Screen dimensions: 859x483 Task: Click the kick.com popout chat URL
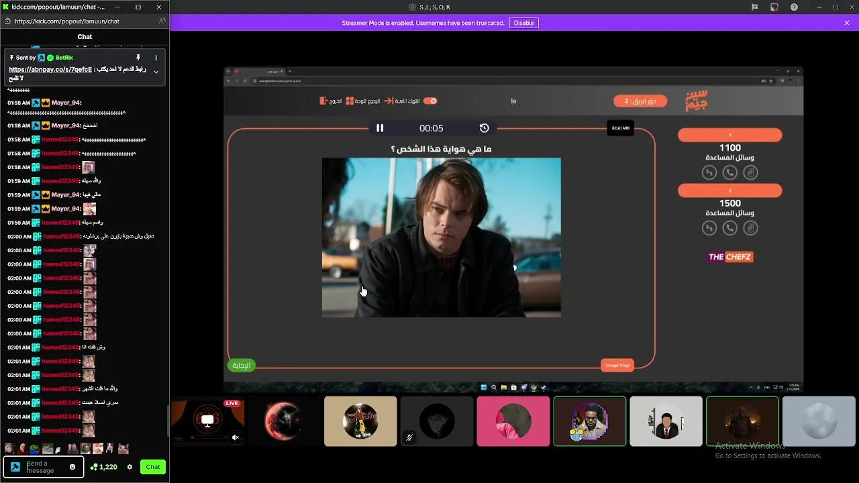(x=67, y=21)
